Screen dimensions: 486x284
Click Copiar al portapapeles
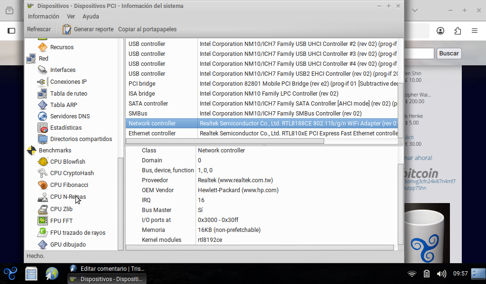pyautogui.click(x=147, y=29)
